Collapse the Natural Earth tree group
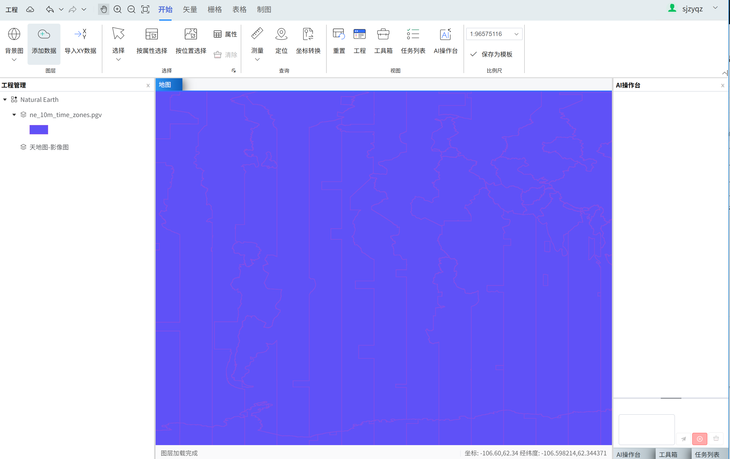This screenshot has height=459, width=730. [x=5, y=100]
